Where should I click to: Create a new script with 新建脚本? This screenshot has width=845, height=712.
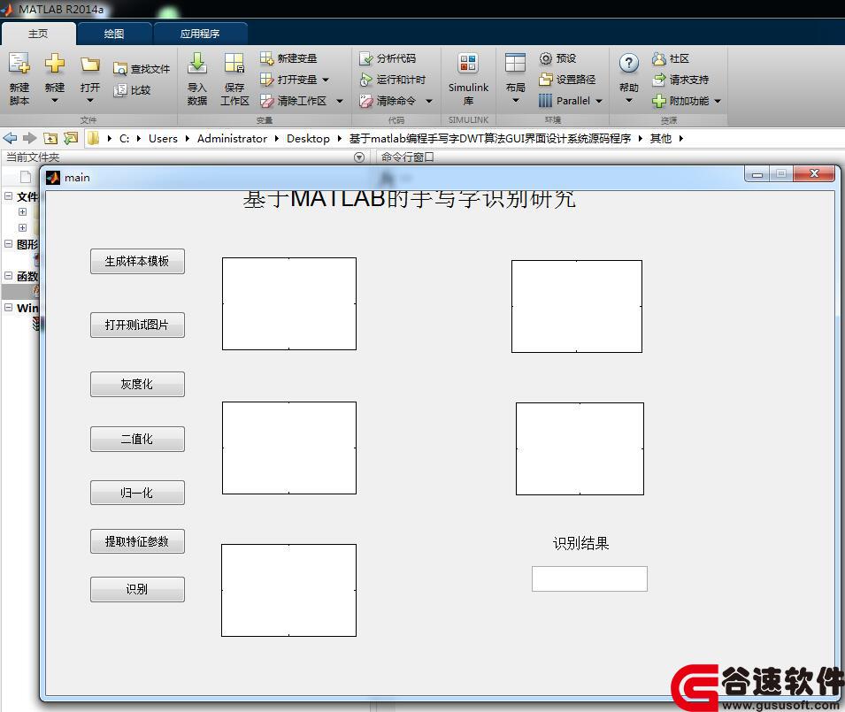[x=19, y=78]
